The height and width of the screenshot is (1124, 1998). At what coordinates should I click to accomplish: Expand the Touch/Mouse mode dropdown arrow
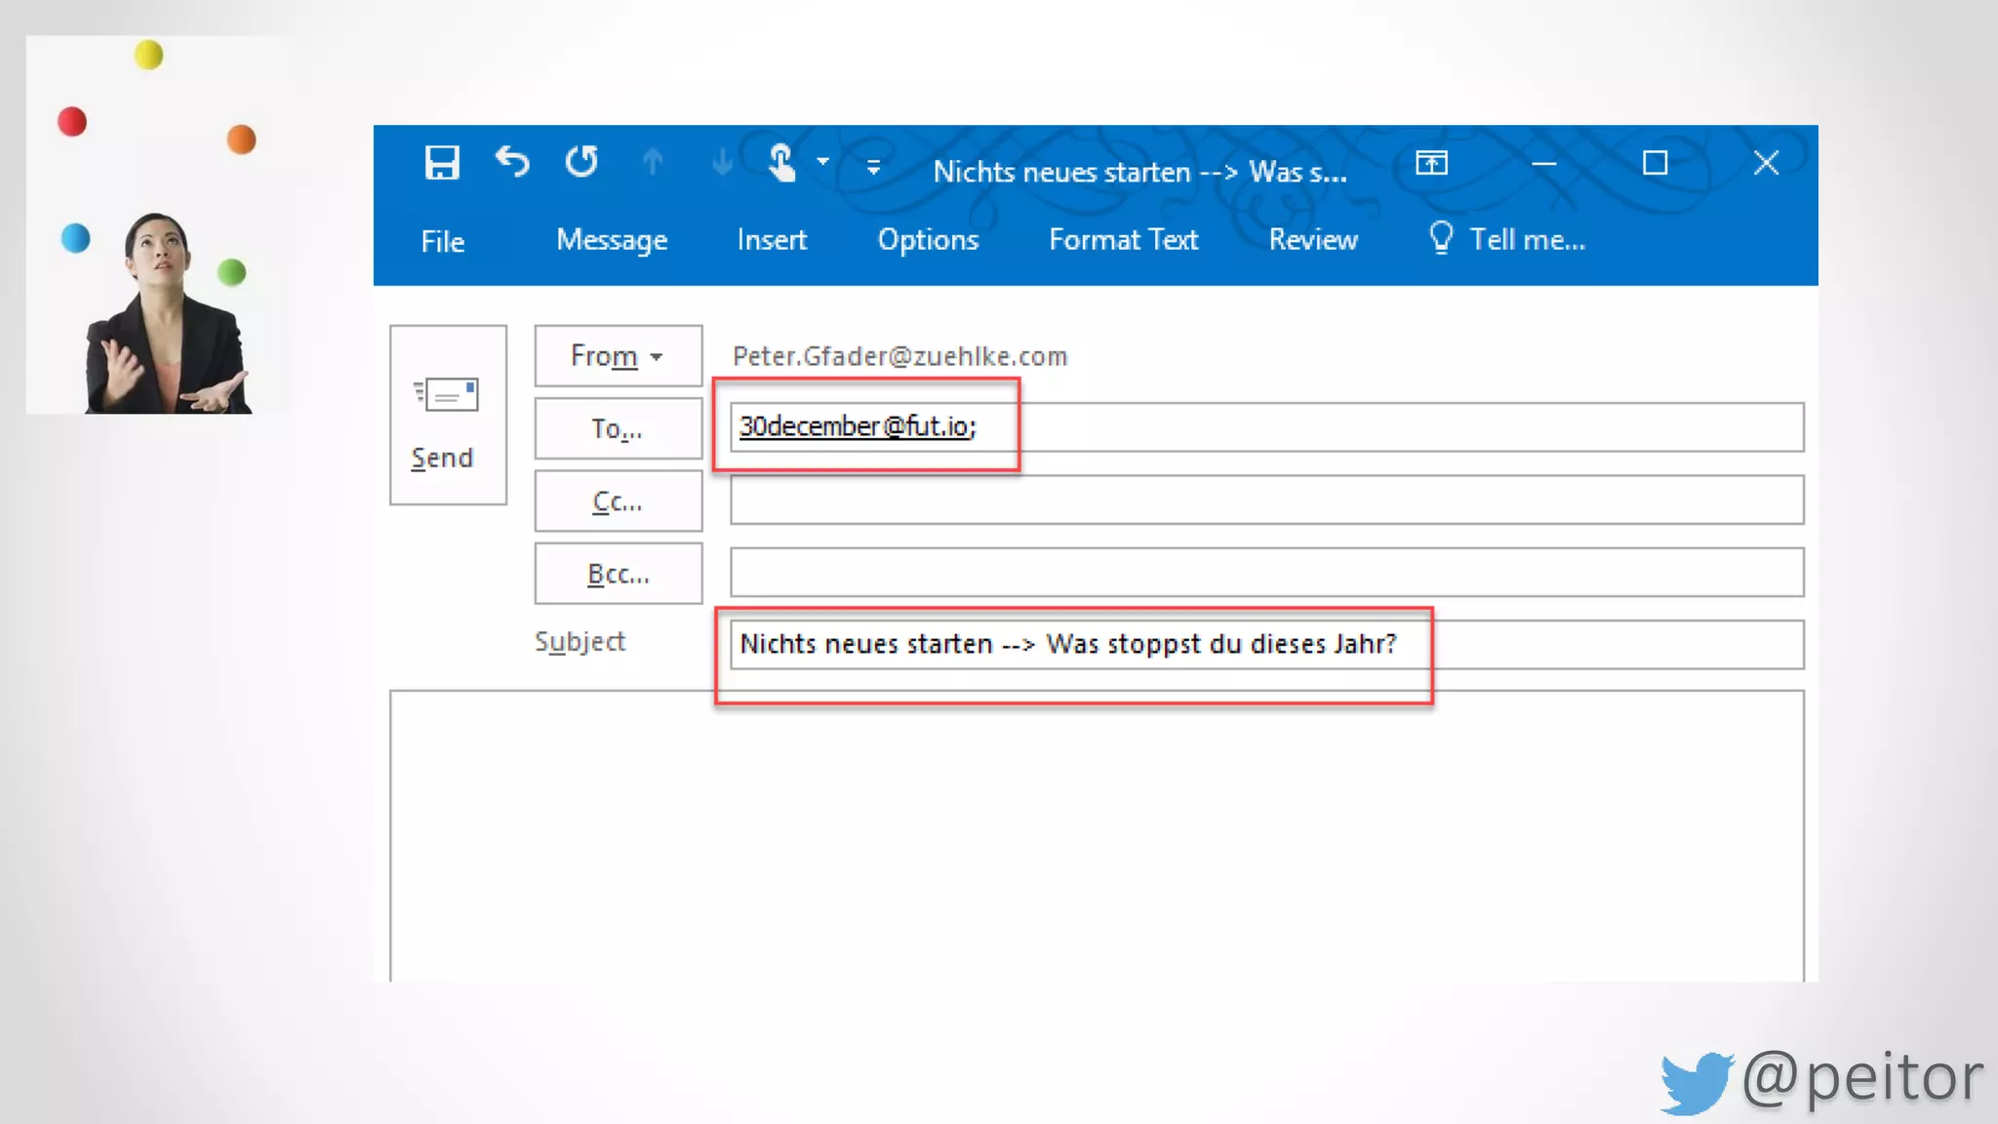(x=823, y=162)
